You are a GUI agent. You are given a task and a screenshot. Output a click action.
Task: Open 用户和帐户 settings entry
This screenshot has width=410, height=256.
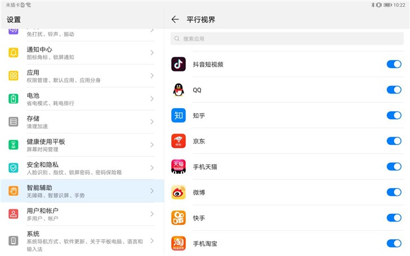[x=82, y=214]
